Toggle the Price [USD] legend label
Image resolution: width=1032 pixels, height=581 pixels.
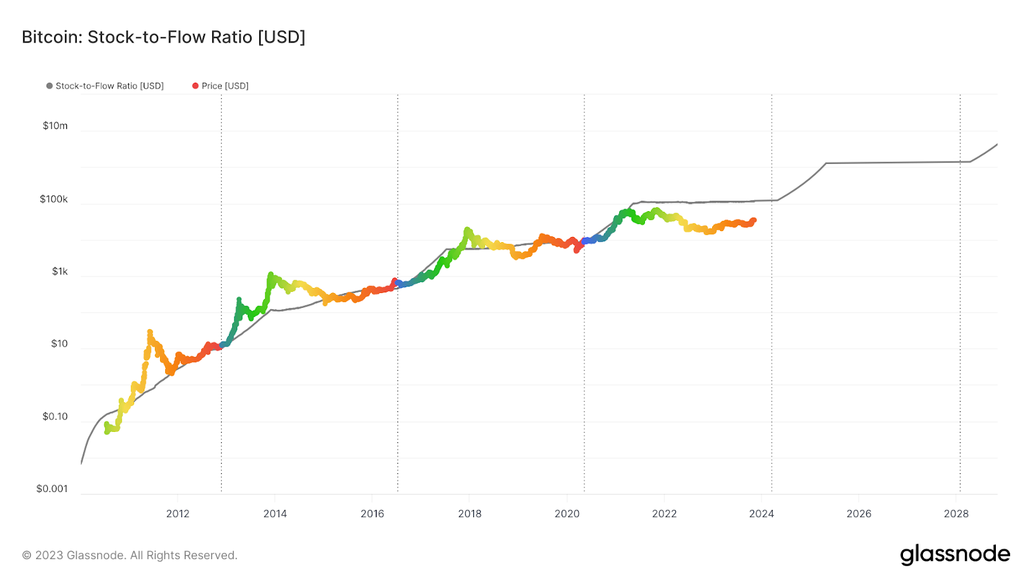225,86
